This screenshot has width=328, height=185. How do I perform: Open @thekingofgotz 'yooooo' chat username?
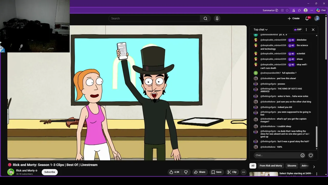click(268, 84)
